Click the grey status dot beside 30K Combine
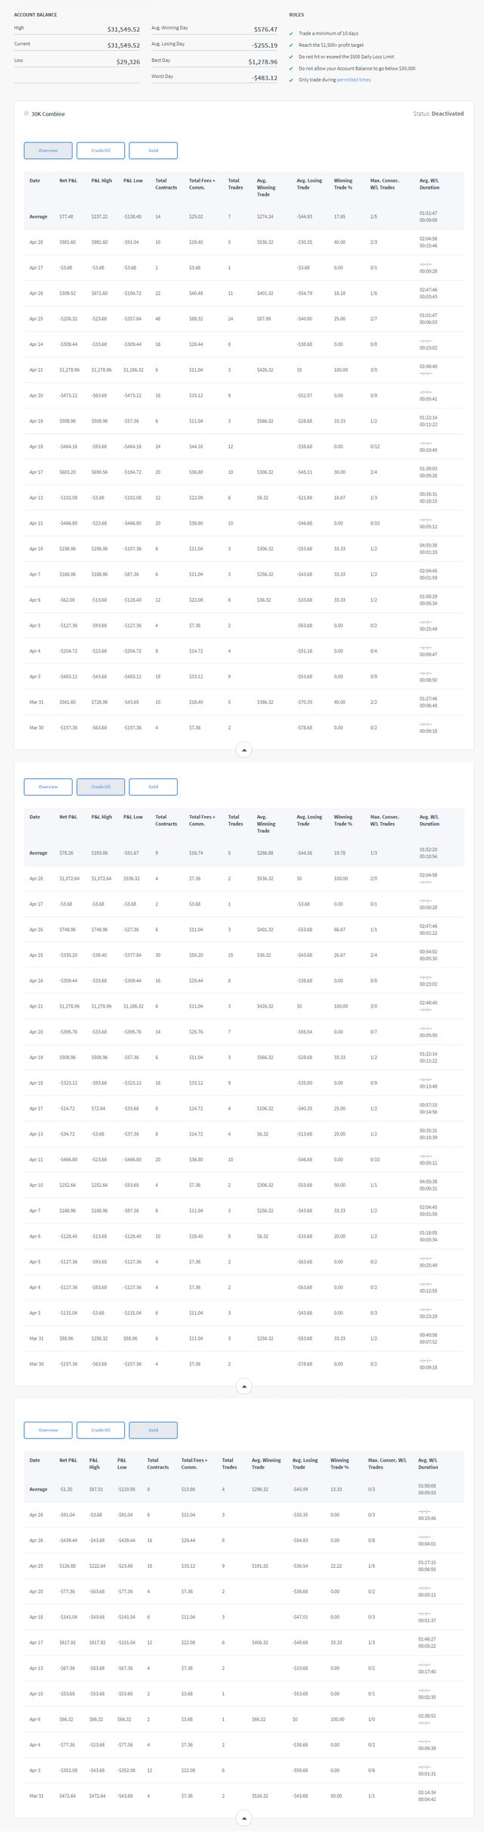The height and width of the screenshot is (1832, 484). (x=26, y=114)
